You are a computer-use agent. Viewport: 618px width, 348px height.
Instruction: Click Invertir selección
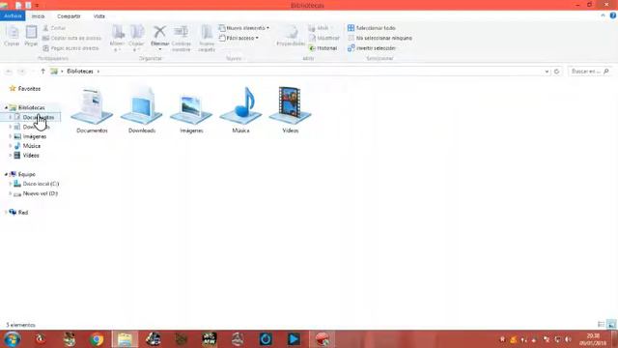(371, 48)
